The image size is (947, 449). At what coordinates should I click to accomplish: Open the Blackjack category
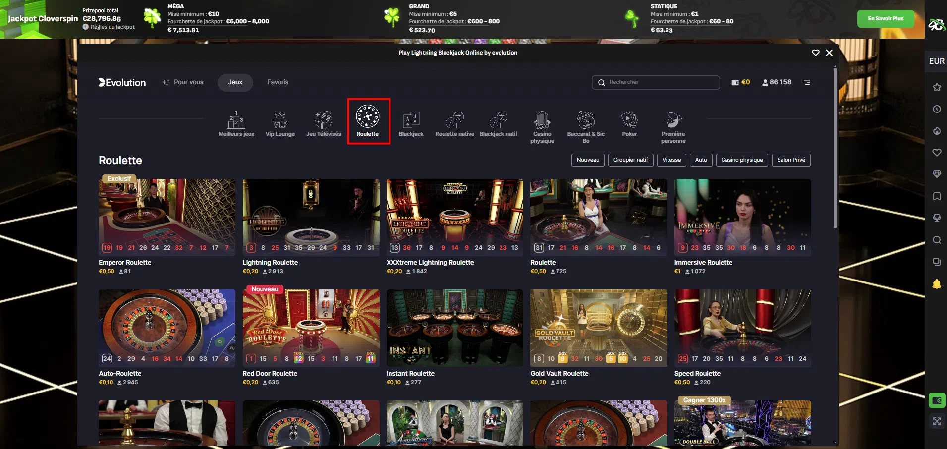coord(411,123)
